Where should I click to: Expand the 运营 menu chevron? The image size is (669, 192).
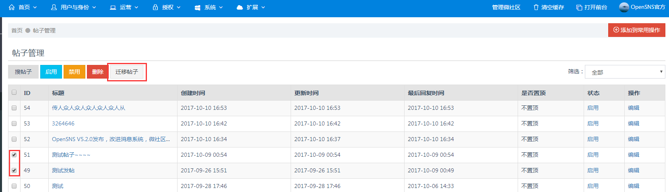click(136, 7)
